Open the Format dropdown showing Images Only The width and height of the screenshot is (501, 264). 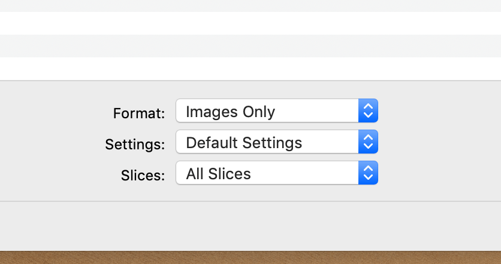[x=267, y=111]
